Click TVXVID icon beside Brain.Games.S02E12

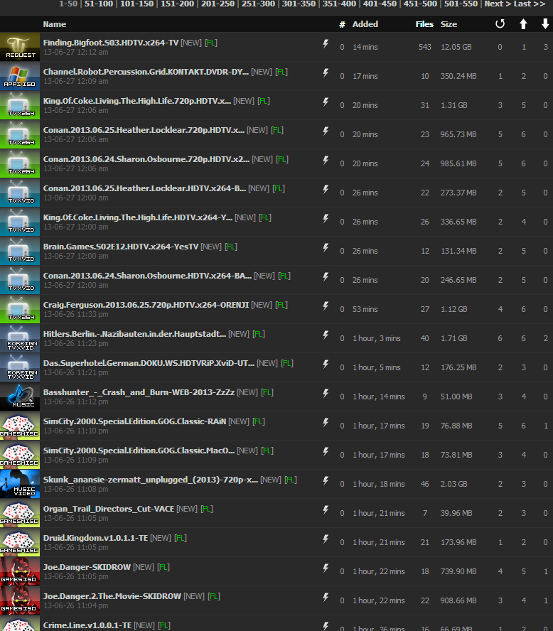point(20,251)
